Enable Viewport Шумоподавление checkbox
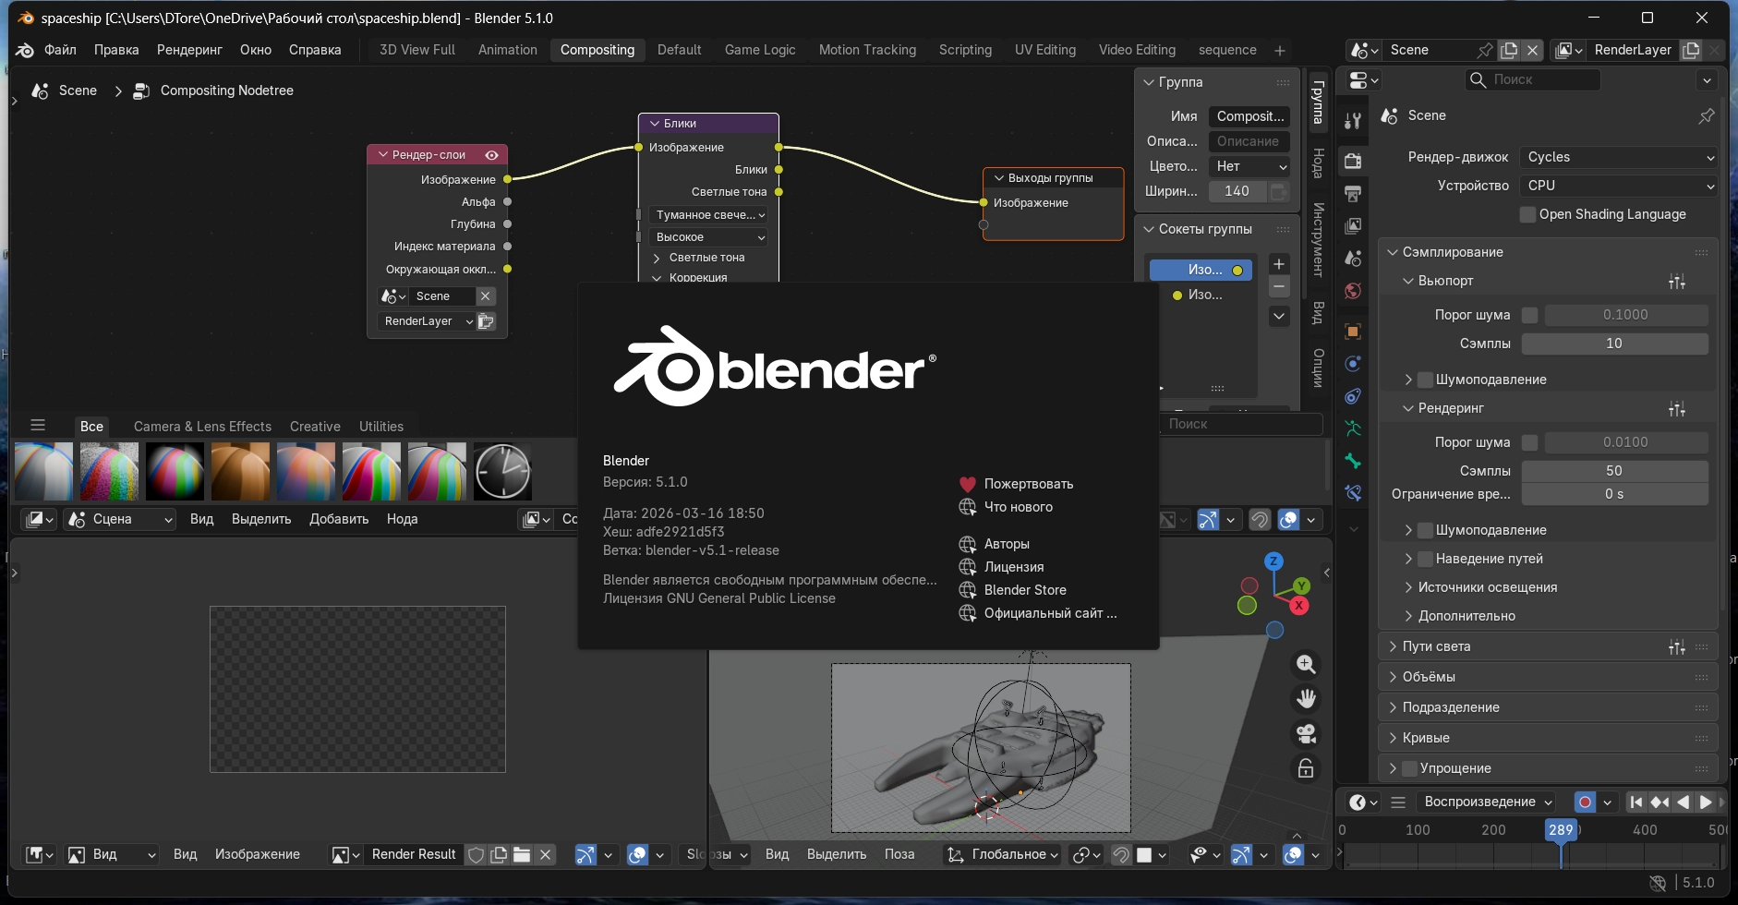The height and width of the screenshot is (905, 1738). [x=1426, y=380]
